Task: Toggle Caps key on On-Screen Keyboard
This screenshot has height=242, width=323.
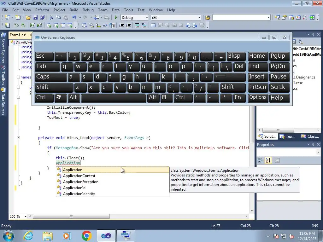Action: tap(50, 77)
